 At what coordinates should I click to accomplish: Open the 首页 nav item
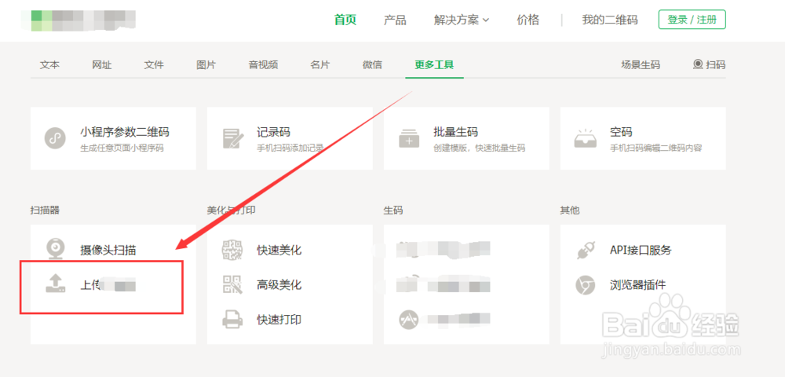[x=345, y=20]
